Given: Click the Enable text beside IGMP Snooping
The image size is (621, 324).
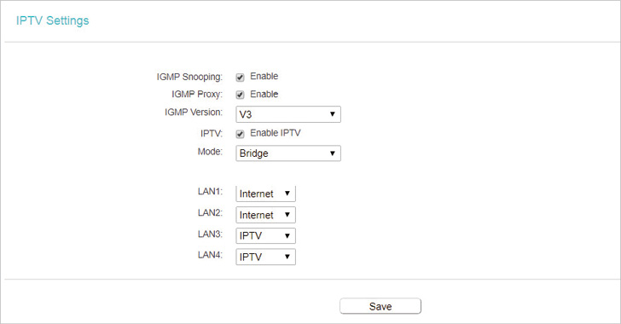Looking at the screenshot, I should click(264, 76).
